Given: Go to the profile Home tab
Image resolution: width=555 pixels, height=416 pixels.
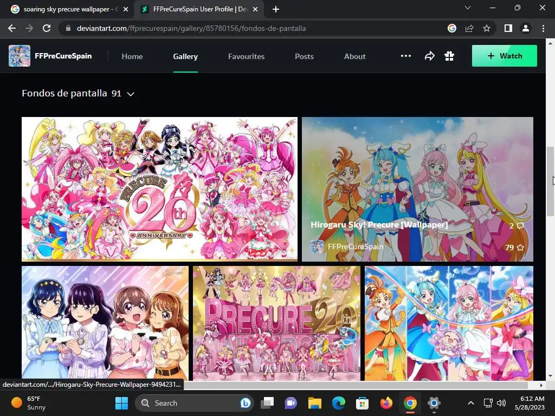Looking at the screenshot, I should [x=132, y=56].
